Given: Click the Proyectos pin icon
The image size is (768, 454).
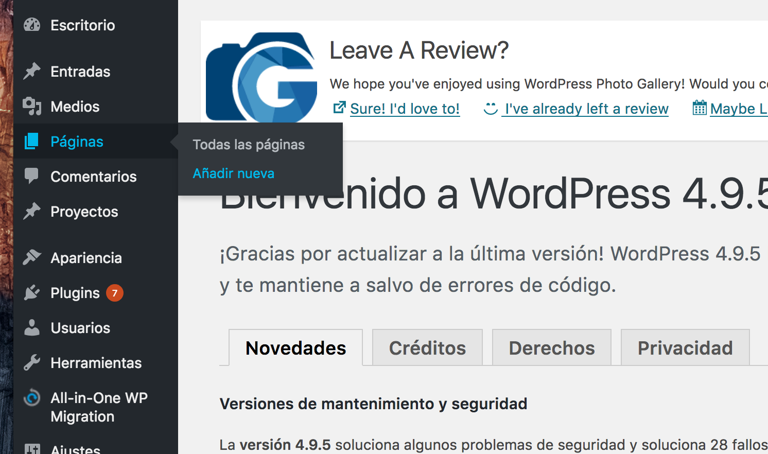Looking at the screenshot, I should point(32,211).
